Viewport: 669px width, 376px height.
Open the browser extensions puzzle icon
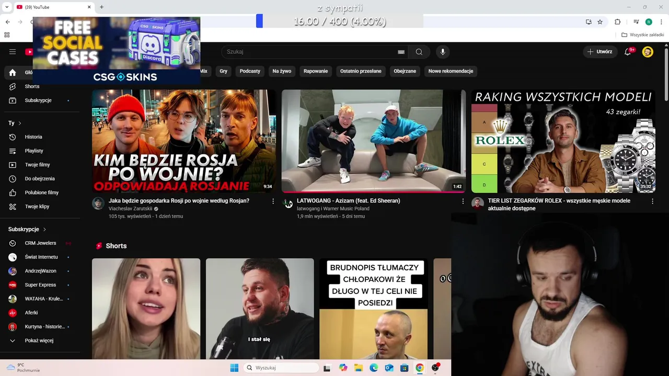coord(617,22)
